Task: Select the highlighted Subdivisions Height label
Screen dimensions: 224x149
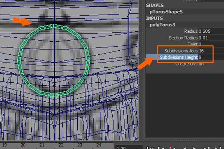Action: click(178, 57)
